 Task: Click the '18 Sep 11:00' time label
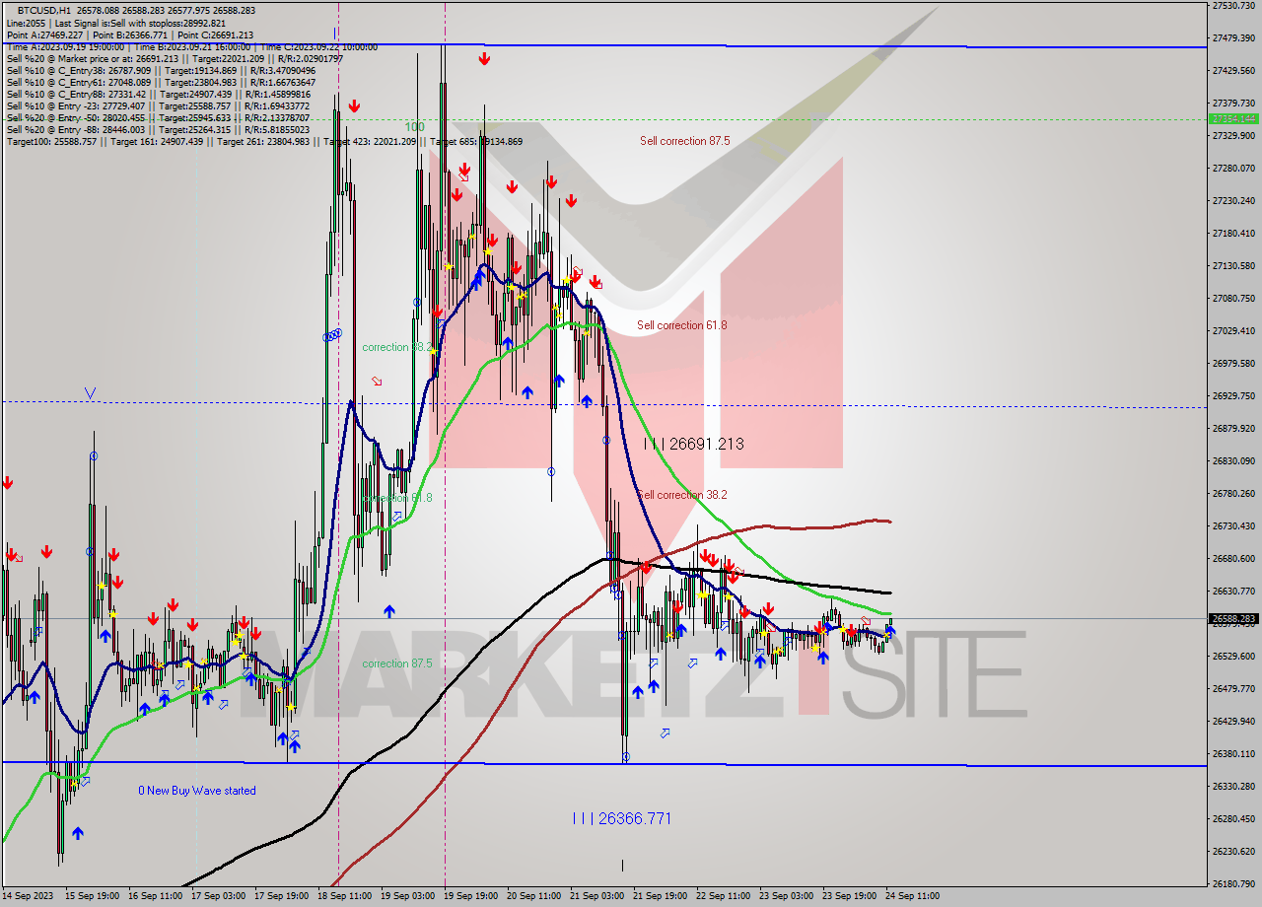pyautogui.click(x=345, y=896)
